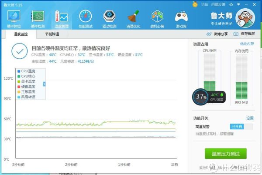Click the skin/theme icon in title bar
The width and height of the screenshot is (262, 175).
231,4
